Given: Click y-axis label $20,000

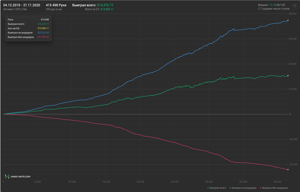Looking at the screenshot, I should pyautogui.click(x=293, y=64).
